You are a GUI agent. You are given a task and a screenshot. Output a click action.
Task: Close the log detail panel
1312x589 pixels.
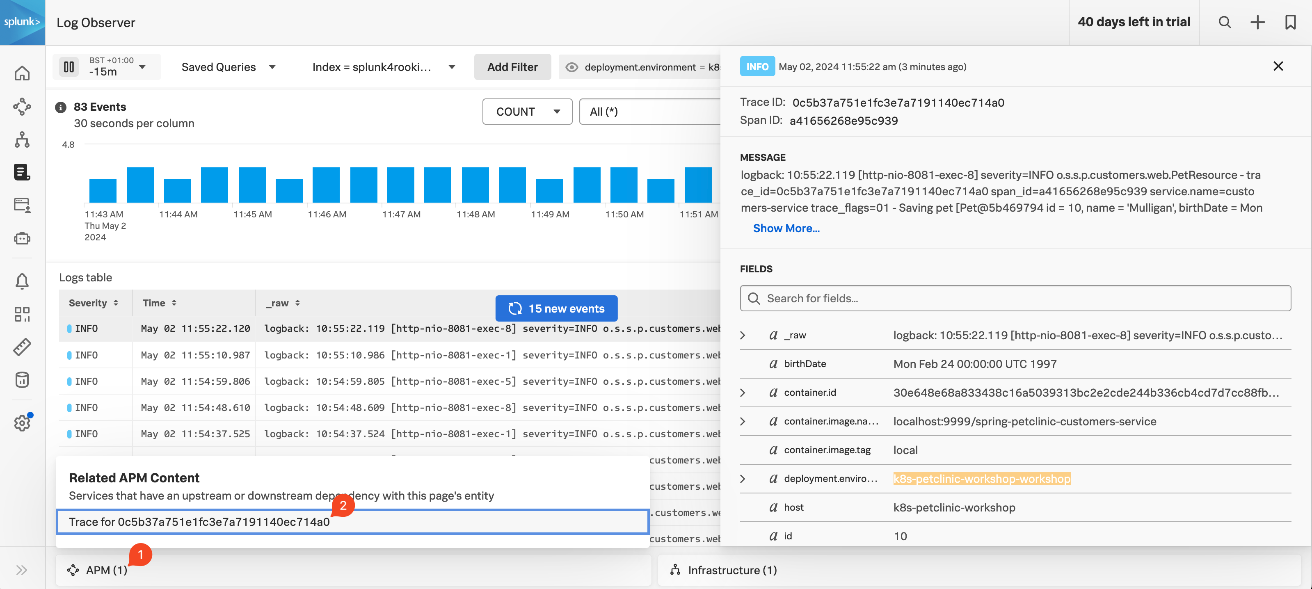[x=1278, y=66]
